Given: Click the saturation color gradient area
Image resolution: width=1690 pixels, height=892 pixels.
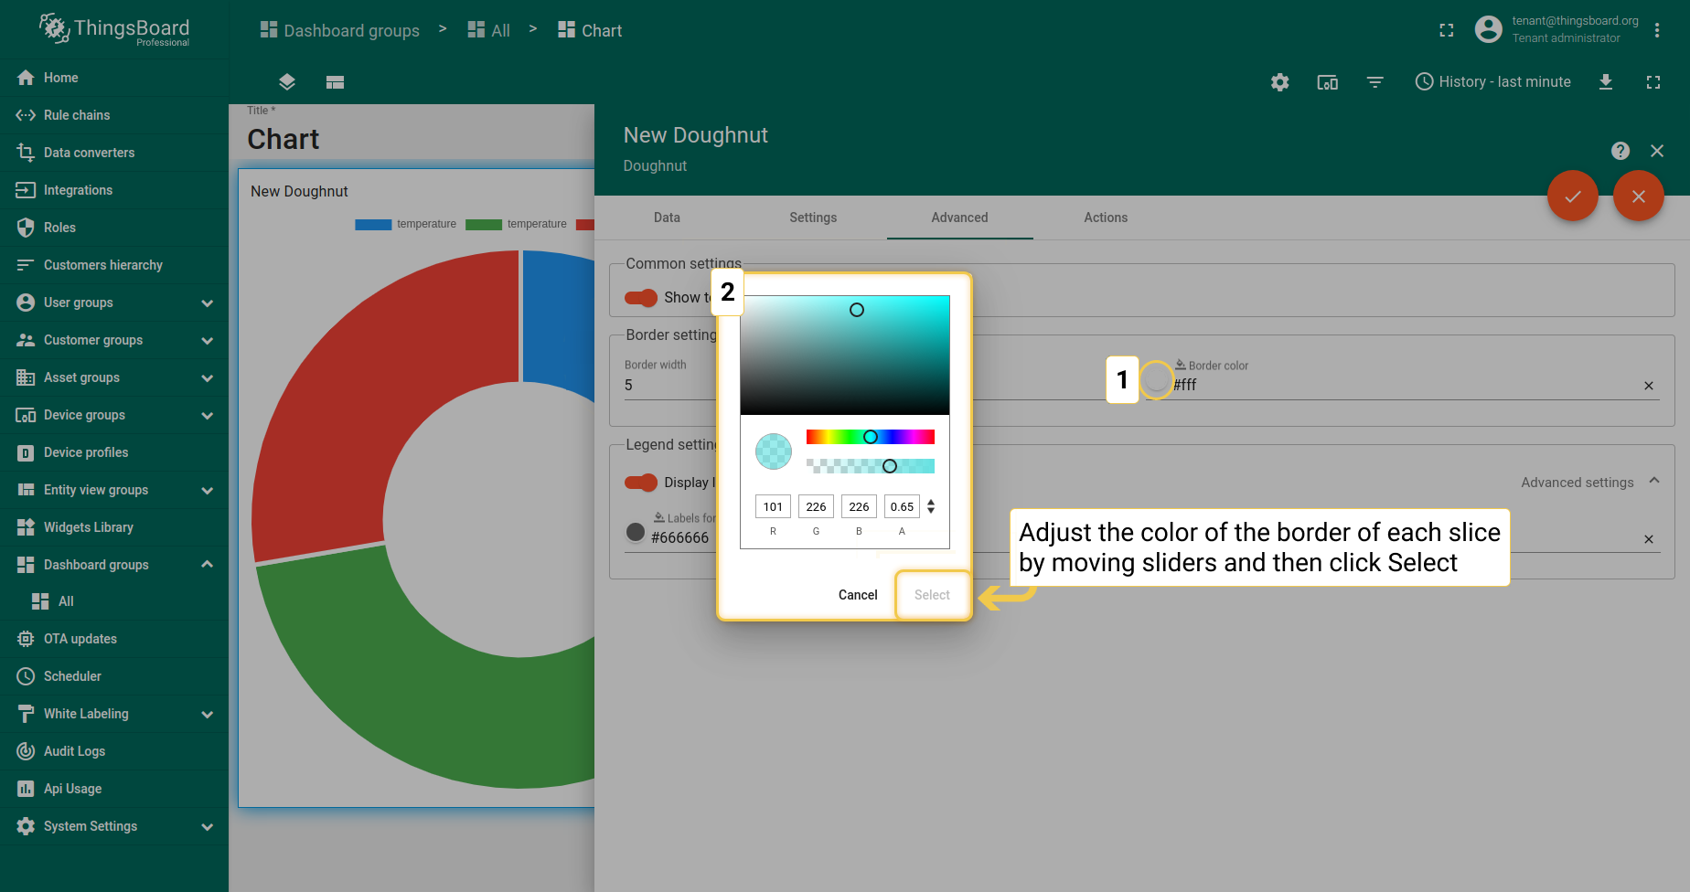Looking at the screenshot, I should coord(845,356).
